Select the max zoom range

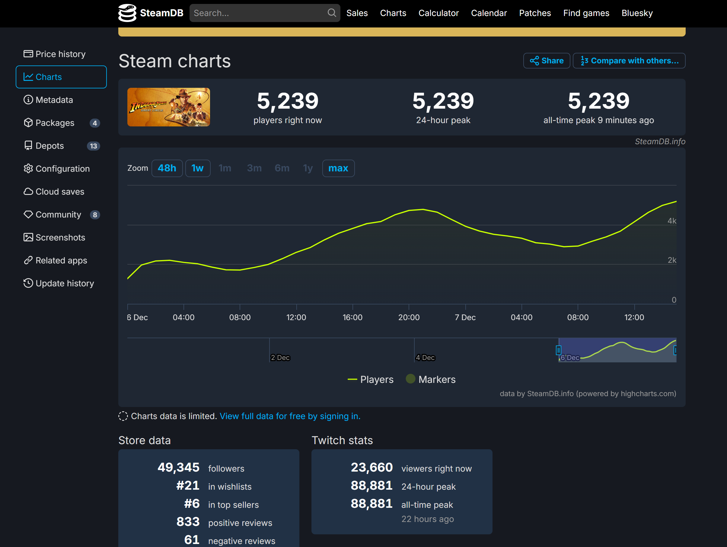[338, 168]
